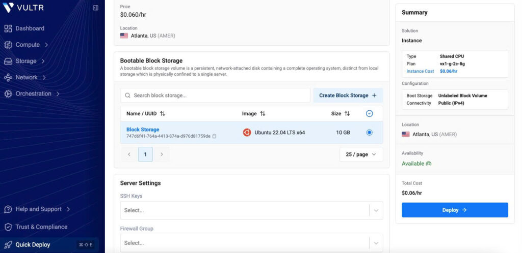Click the Public (IPv4) connectivity value
Viewport: 522px width, 253px height.
click(x=451, y=103)
